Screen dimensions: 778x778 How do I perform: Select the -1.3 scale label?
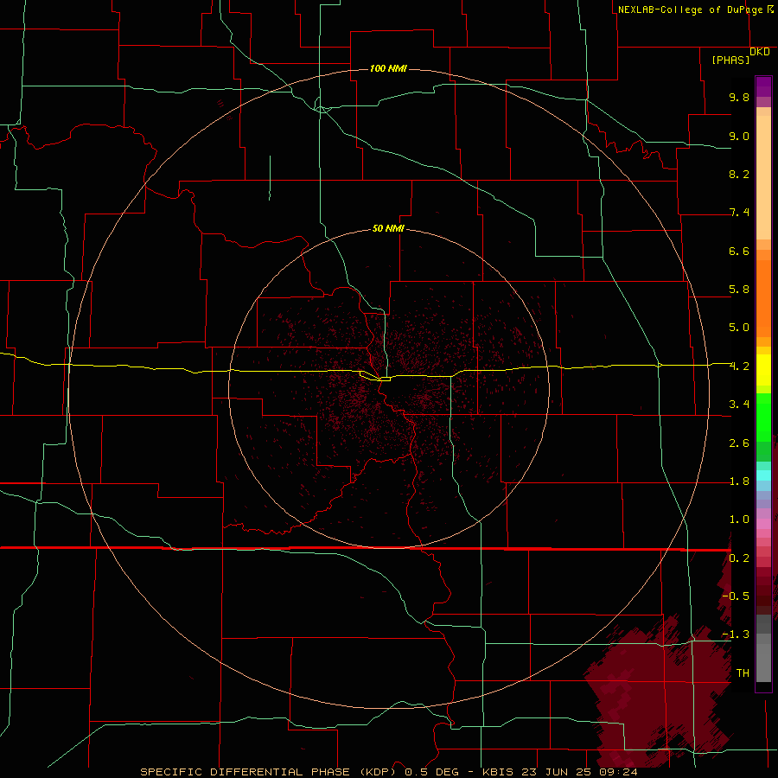click(736, 635)
